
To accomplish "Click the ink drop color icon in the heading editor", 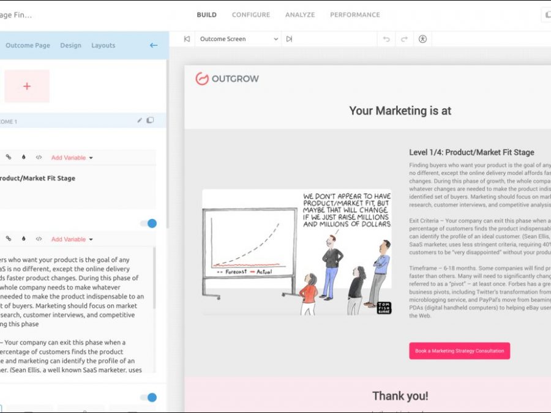I will click(23, 157).
